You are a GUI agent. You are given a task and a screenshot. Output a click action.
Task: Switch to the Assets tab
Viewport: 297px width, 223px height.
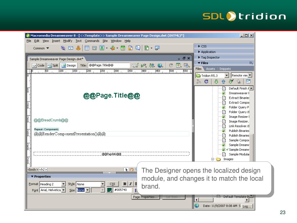coord(211,69)
